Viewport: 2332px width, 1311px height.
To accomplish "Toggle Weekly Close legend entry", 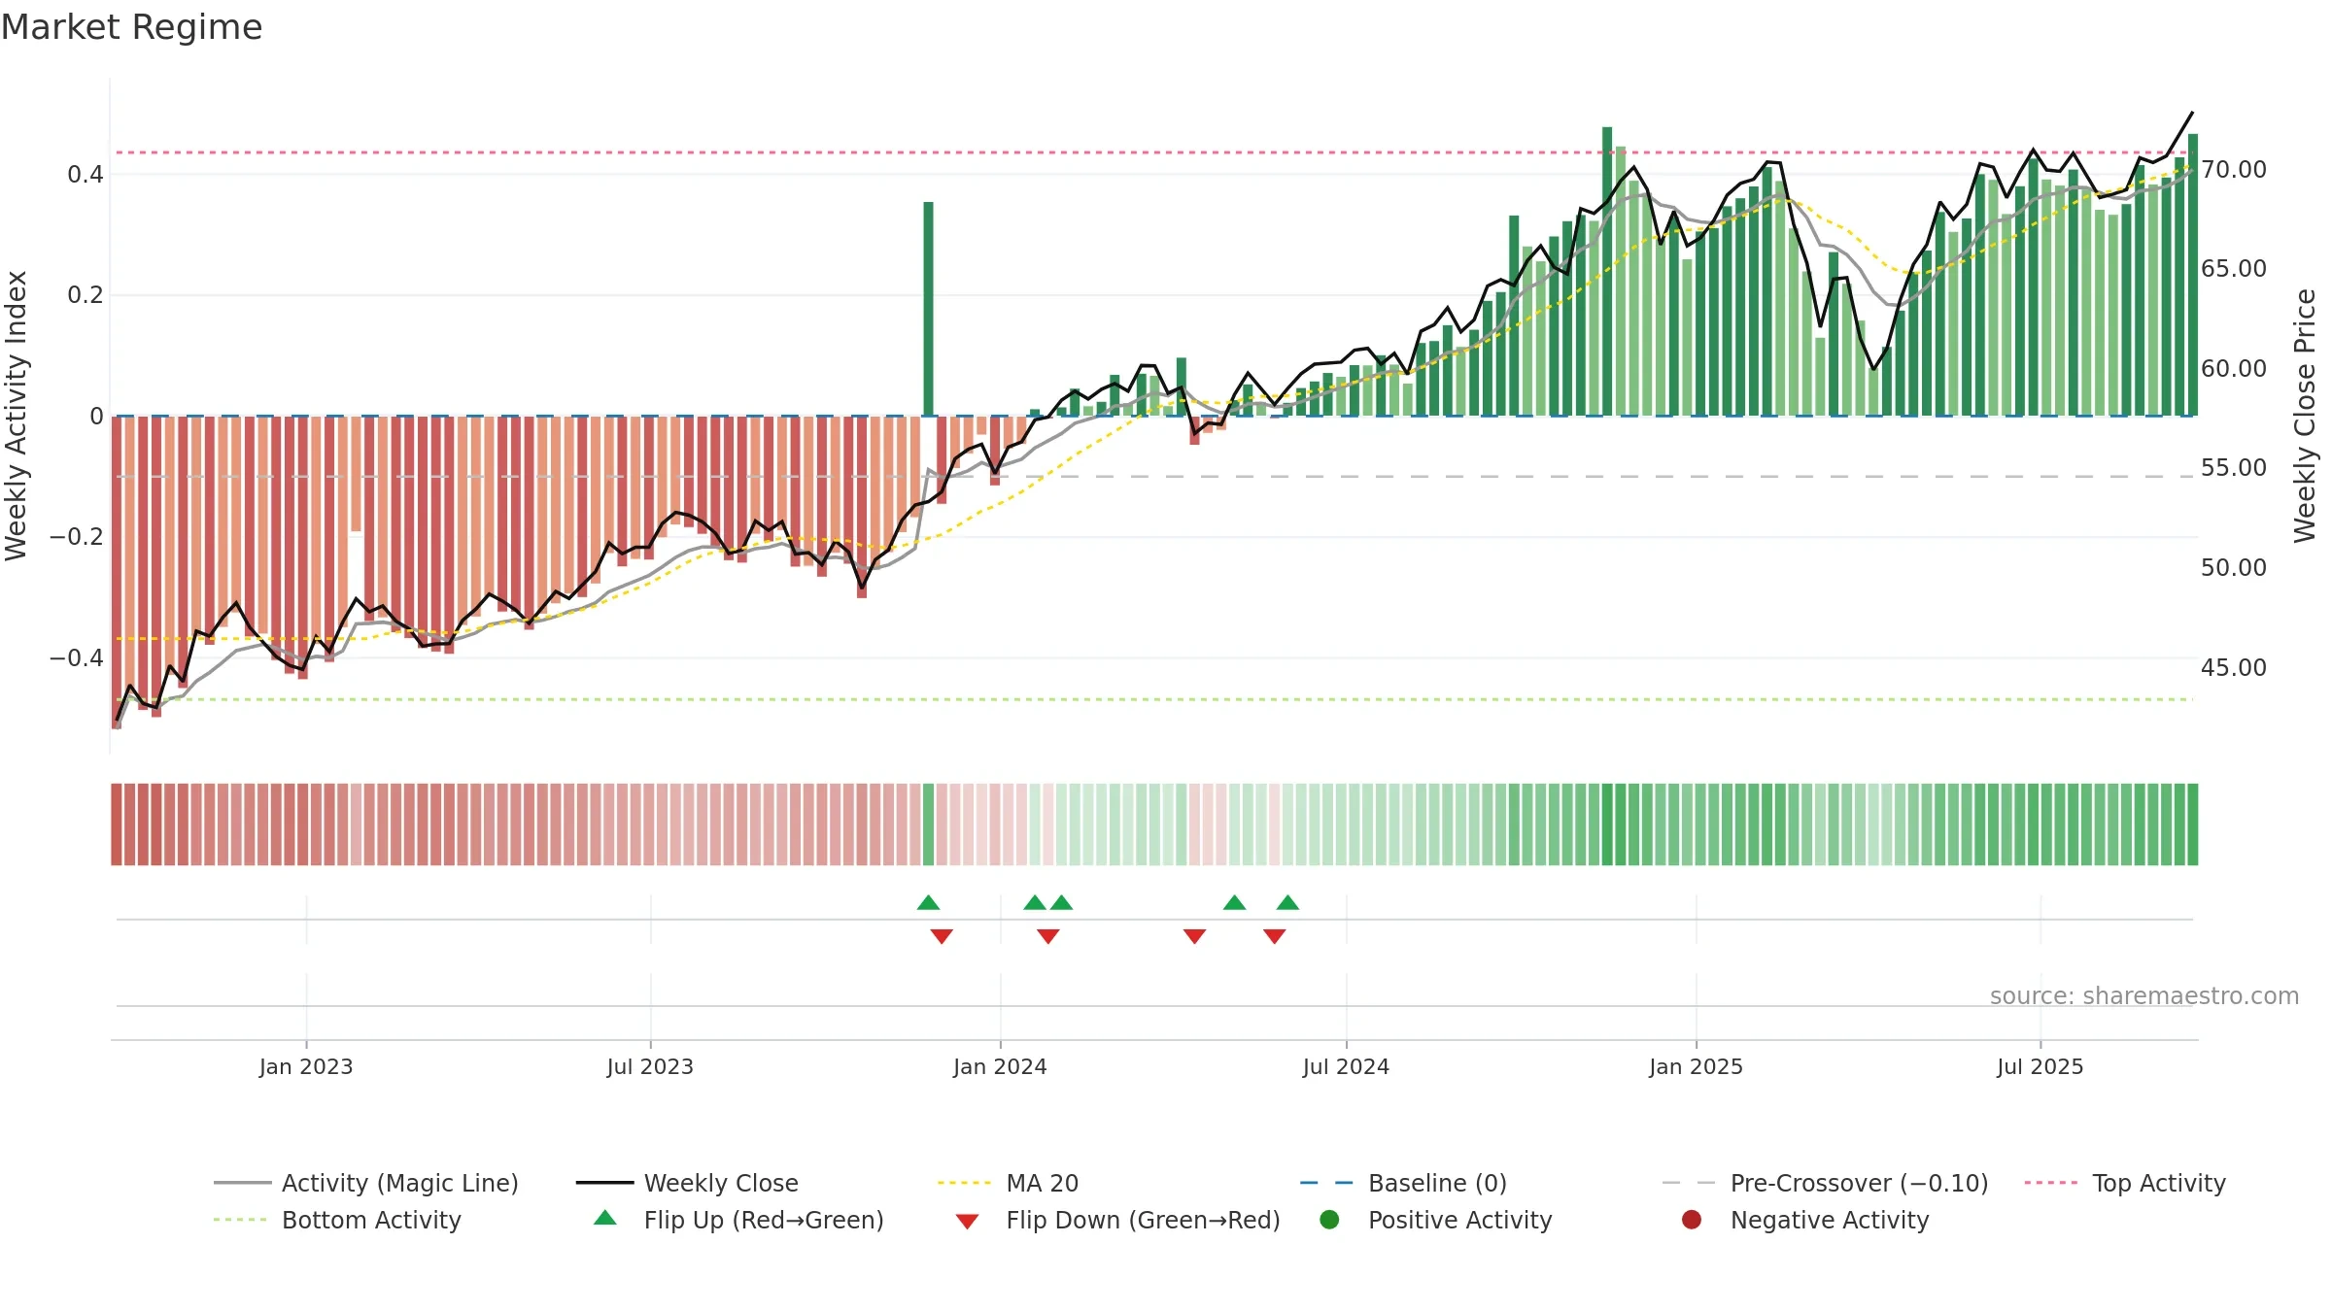I will coord(687,1183).
